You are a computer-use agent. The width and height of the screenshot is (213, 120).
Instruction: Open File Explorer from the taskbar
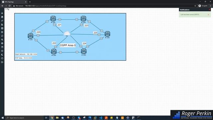(57, 118)
